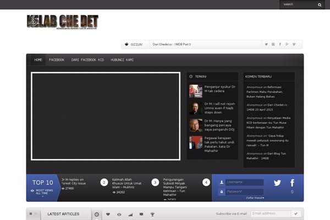Open 'Dr M replies on Forest City issue'

(74, 182)
